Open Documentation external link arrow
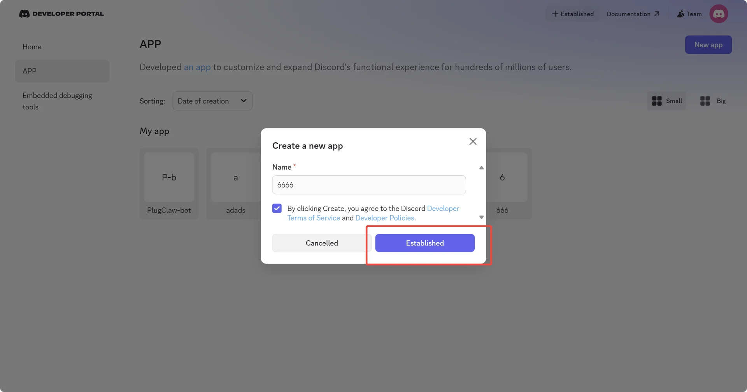The width and height of the screenshot is (747, 392). pyautogui.click(x=657, y=14)
